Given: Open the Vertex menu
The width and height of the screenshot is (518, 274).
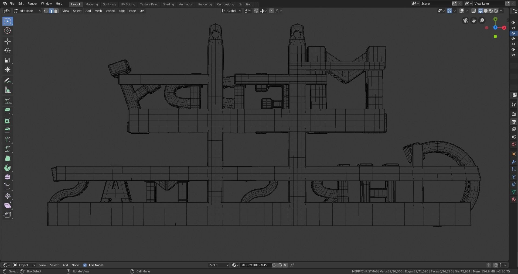Looking at the screenshot, I should [x=110, y=11].
